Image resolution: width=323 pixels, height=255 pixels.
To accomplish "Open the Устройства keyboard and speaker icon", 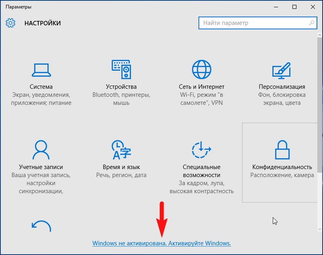I will (x=122, y=69).
